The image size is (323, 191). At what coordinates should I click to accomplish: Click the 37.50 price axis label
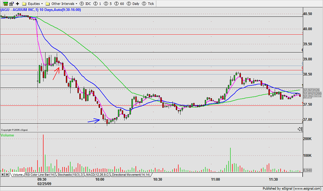(x=307, y=104)
